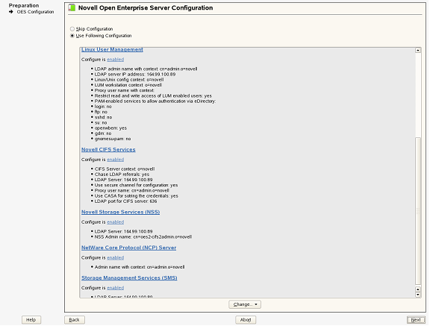Toggle enabled link under Novell Storage Services
The height and width of the screenshot is (326, 430).
click(x=116, y=222)
